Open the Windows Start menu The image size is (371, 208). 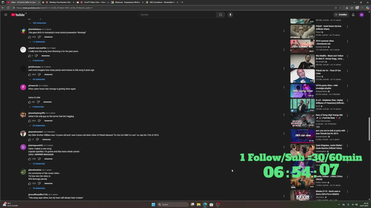[153, 205]
